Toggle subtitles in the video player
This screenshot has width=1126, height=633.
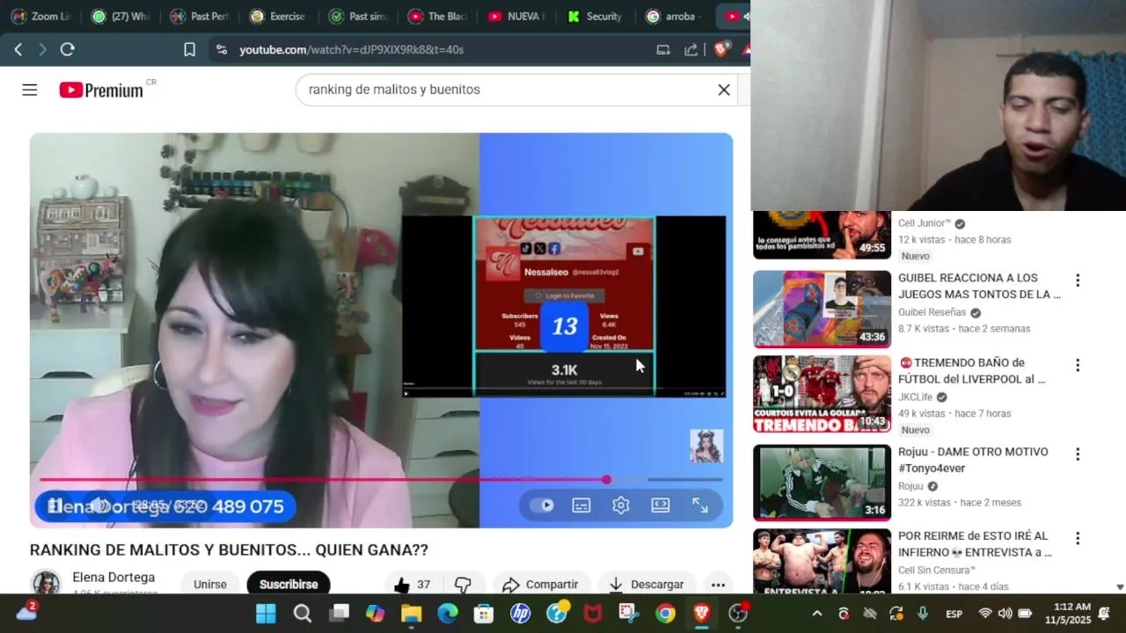tap(581, 506)
